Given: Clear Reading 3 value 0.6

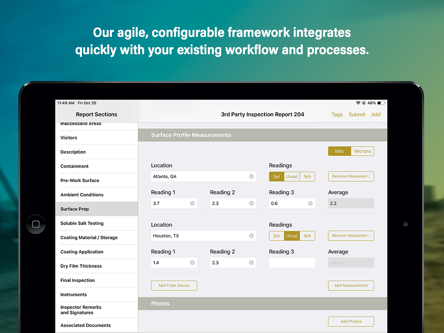Looking at the screenshot, I should [x=310, y=203].
